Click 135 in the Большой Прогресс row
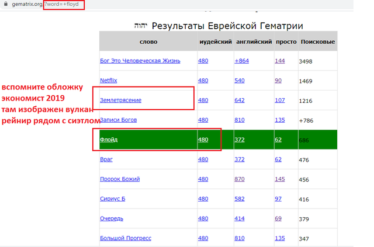This screenshot has height=247, width=374. click(x=280, y=238)
